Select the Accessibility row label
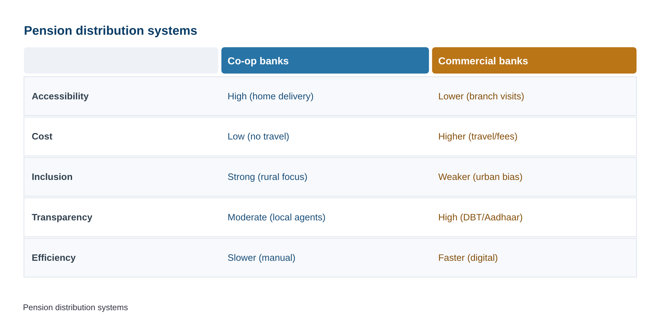The width and height of the screenshot is (663, 328). tap(60, 96)
